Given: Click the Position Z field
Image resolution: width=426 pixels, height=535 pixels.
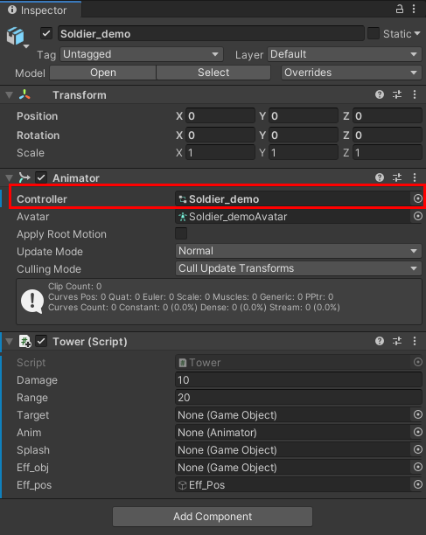Looking at the screenshot, I should click(x=388, y=116).
